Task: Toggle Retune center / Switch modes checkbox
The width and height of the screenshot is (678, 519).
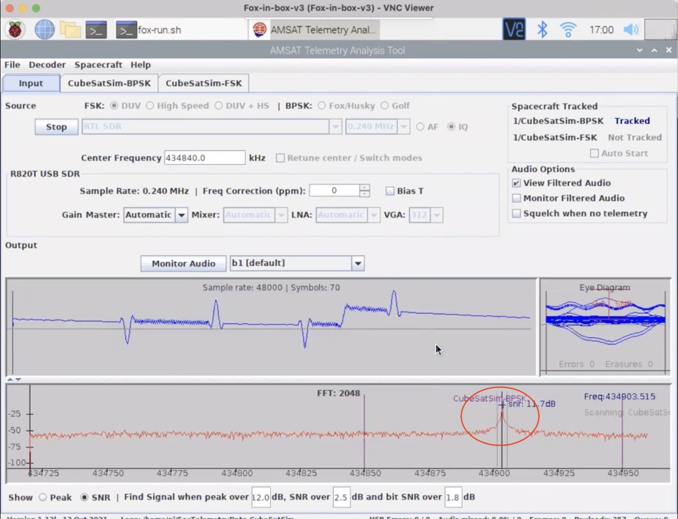Action: (x=280, y=158)
